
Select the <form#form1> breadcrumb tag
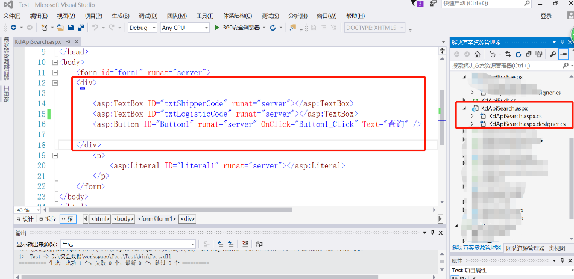(x=157, y=219)
